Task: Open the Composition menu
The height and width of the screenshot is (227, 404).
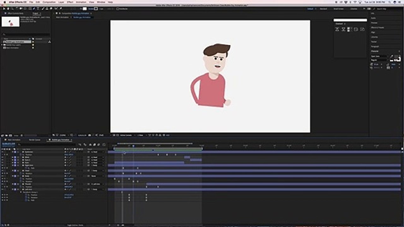Action: pyautogui.click(x=49, y=2)
